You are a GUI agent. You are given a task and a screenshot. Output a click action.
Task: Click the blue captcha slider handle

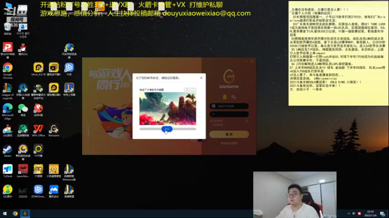167,129
